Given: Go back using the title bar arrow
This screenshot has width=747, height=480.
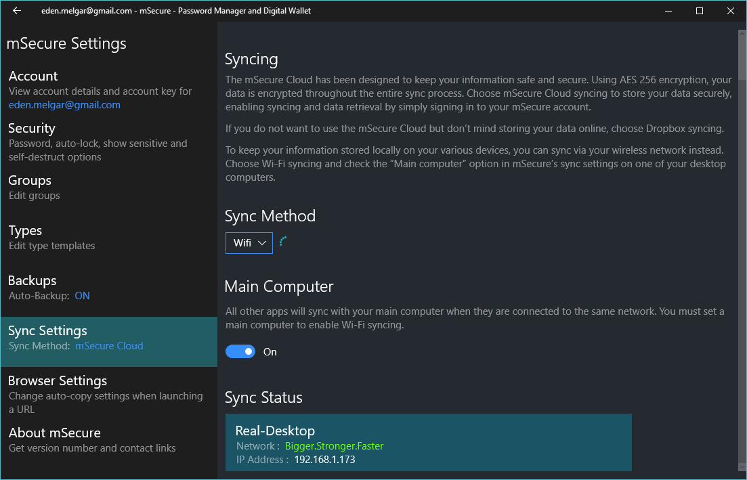Looking at the screenshot, I should 17,10.
